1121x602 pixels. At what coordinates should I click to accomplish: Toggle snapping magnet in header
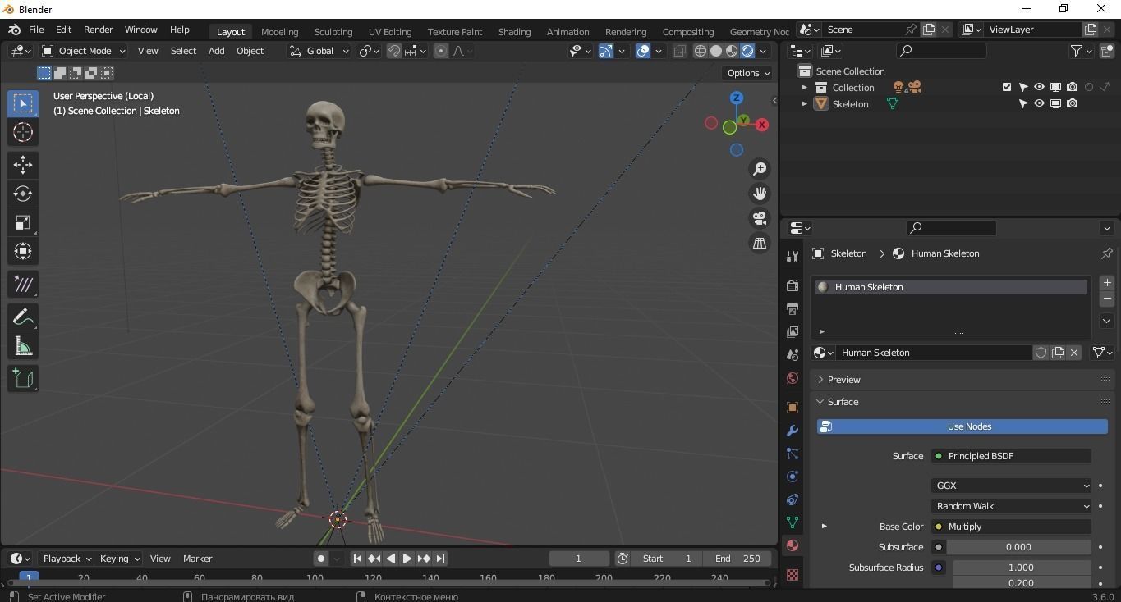[394, 51]
